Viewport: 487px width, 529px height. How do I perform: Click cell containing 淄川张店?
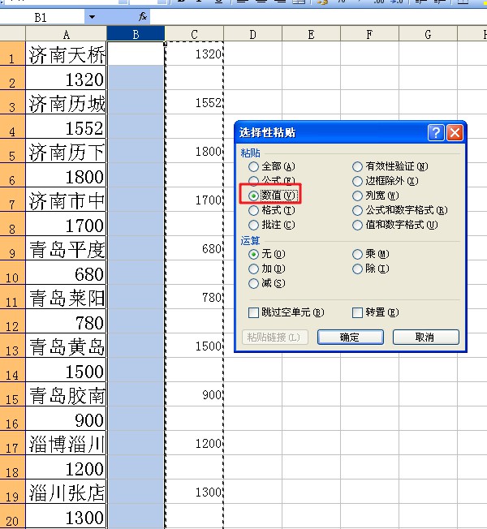(x=66, y=491)
